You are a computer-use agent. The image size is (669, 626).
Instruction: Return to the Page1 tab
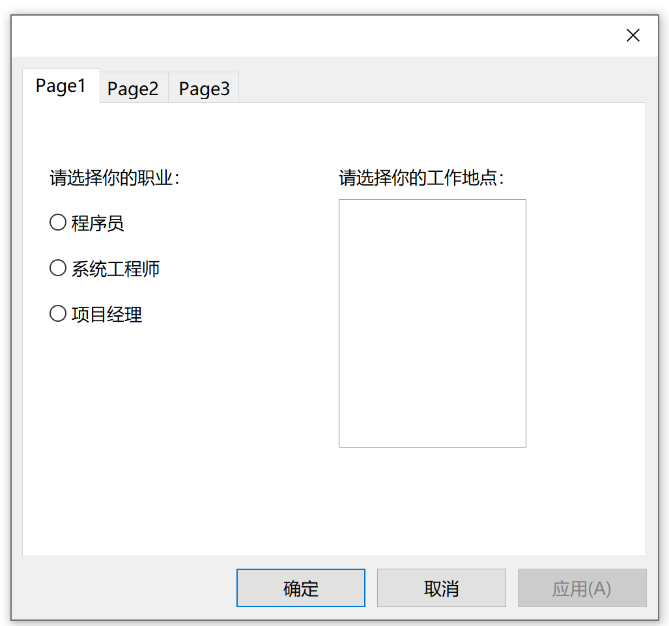click(x=61, y=85)
